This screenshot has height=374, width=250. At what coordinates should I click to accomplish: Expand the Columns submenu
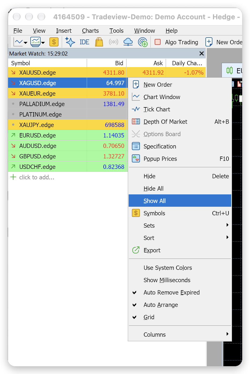180,335
